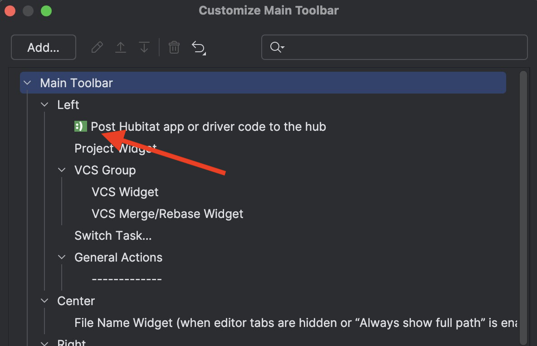Screen dimensions: 537x346
Task: Click the Add... button
Action: [44, 47]
